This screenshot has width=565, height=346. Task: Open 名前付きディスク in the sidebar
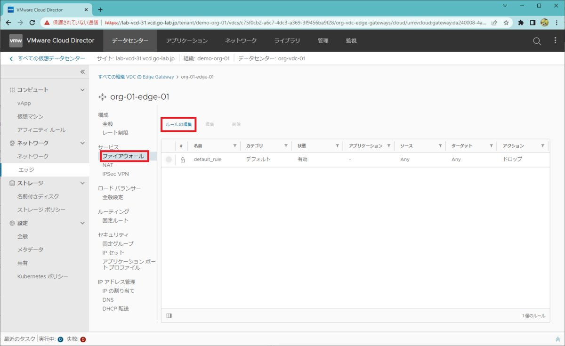coord(38,196)
